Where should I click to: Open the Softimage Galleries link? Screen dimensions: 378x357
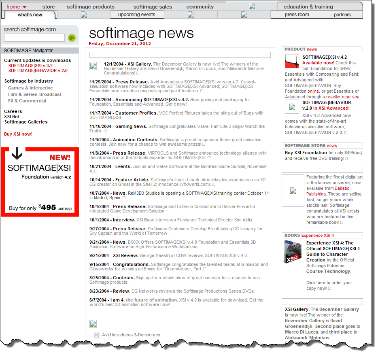click(26, 122)
